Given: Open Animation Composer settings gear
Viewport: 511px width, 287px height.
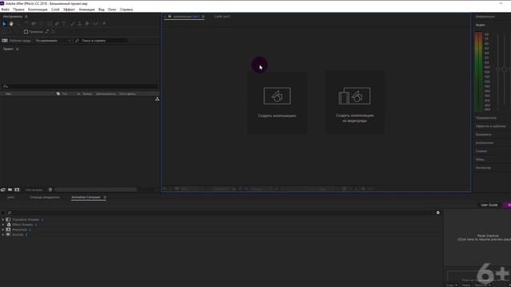Looking at the screenshot, I should (438, 213).
